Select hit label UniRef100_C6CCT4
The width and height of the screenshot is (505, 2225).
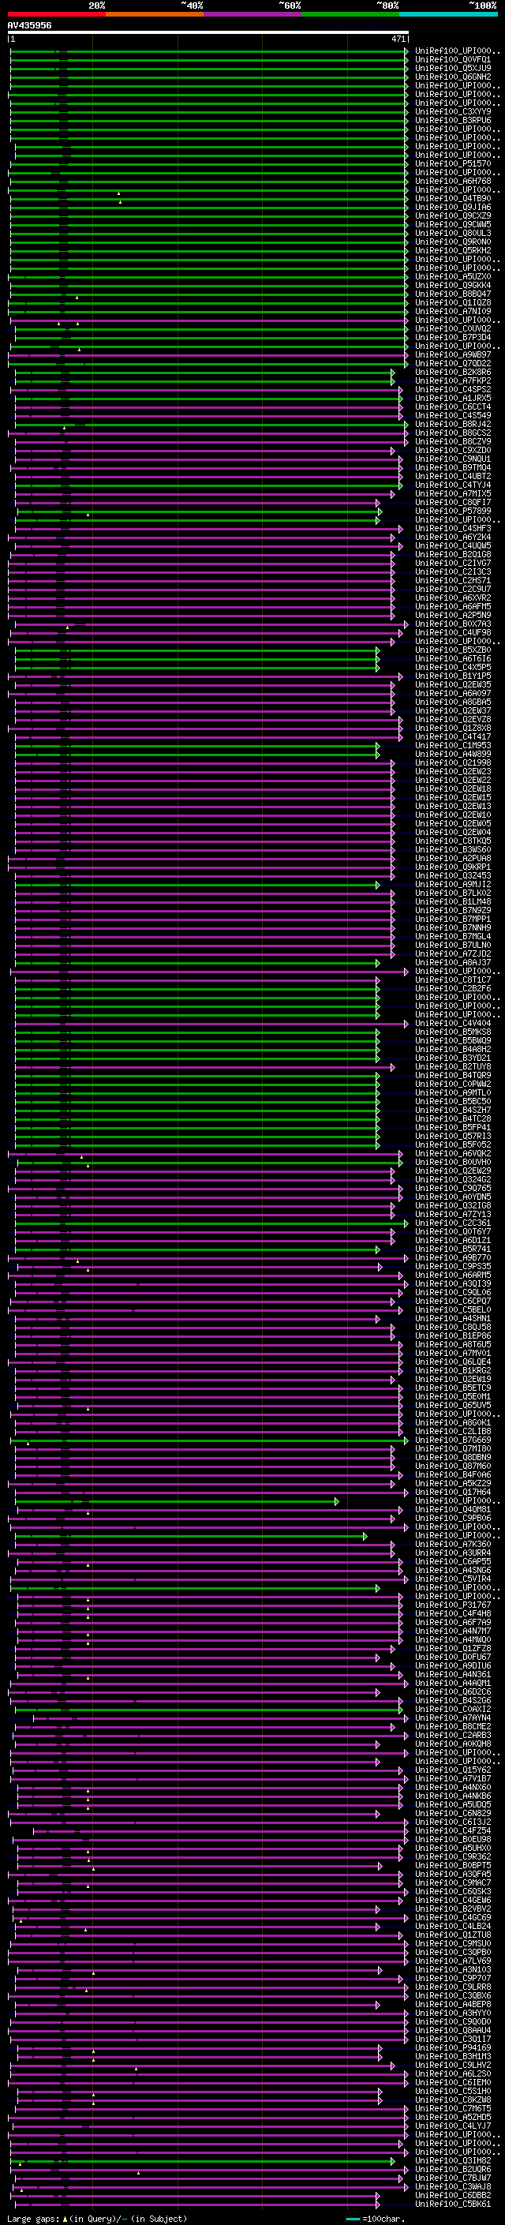click(x=453, y=406)
